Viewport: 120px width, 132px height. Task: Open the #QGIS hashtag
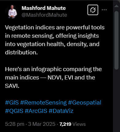14,111
